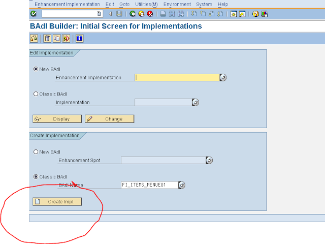
Task: Click the green checkmark Enter icon
Action: coord(34,14)
